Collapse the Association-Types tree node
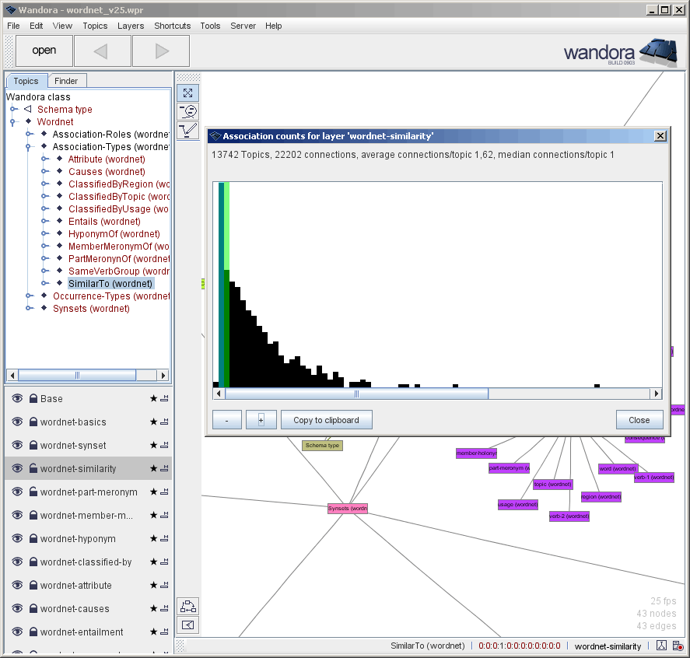Image resolution: width=690 pixels, height=658 pixels. click(x=30, y=146)
